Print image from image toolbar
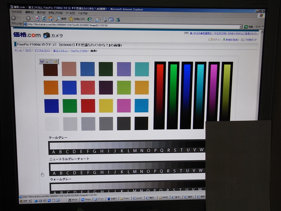Viewport: 281px width, 211px height. [47, 61]
